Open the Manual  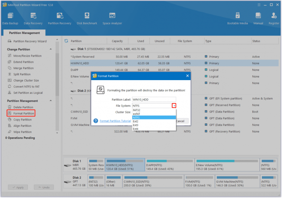258,19
